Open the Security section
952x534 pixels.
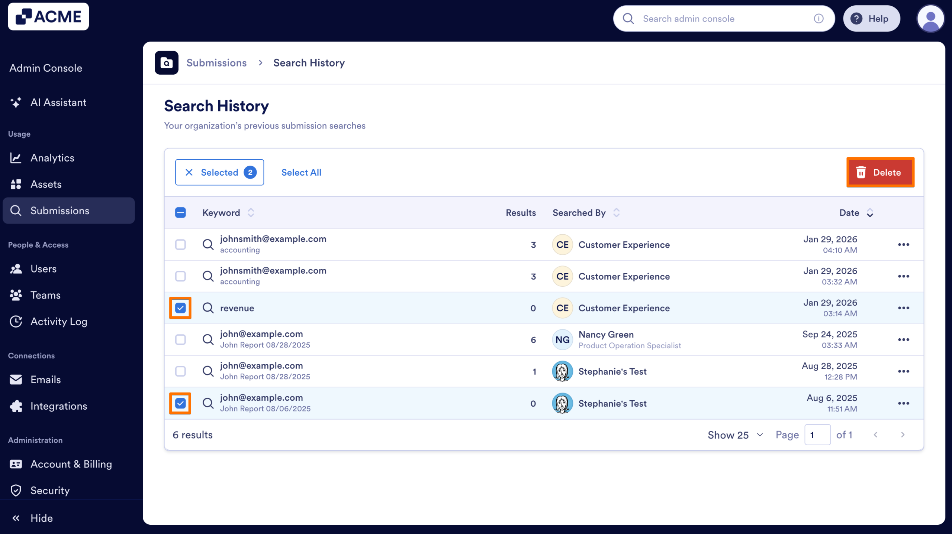coord(50,491)
